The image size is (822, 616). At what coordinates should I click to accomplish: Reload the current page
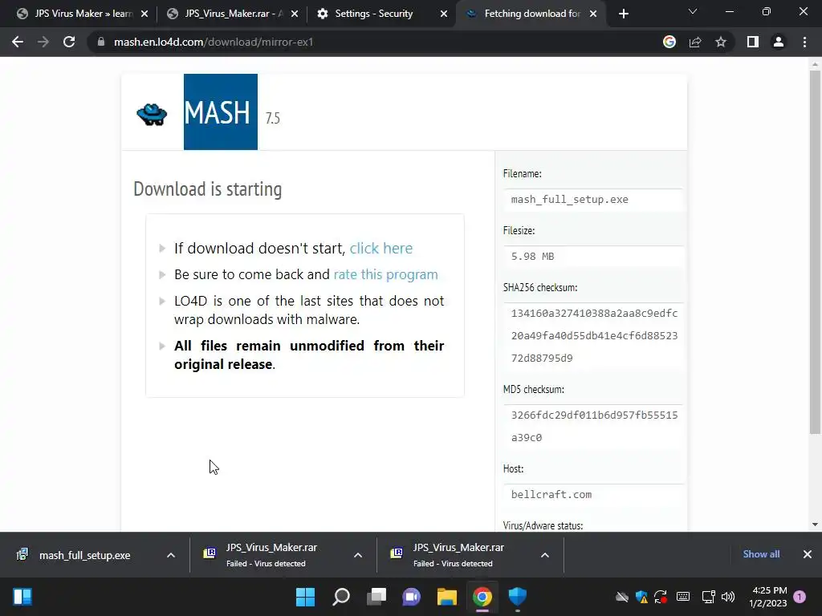69,42
